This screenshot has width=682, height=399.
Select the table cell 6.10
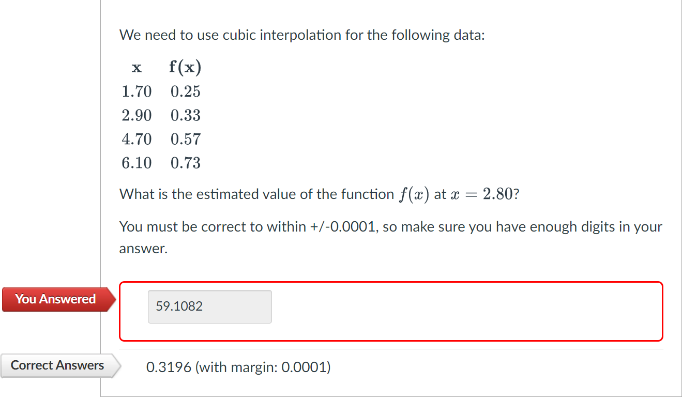pos(137,163)
